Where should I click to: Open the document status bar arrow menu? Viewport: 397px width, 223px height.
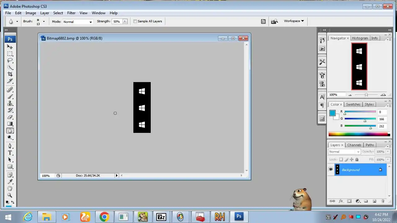[x=117, y=176]
